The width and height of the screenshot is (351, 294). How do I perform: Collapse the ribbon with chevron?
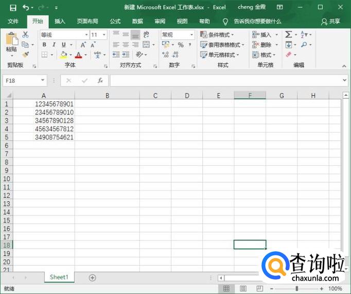point(344,66)
